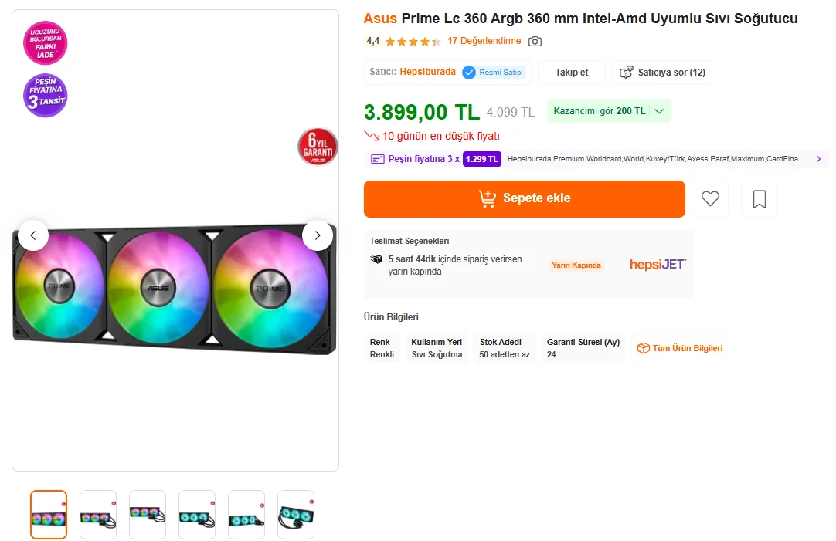Open the 17 Değerlendirme reviews link

pos(484,42)
